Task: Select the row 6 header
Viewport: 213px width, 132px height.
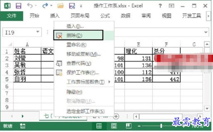Action: [x=7, y=86]
